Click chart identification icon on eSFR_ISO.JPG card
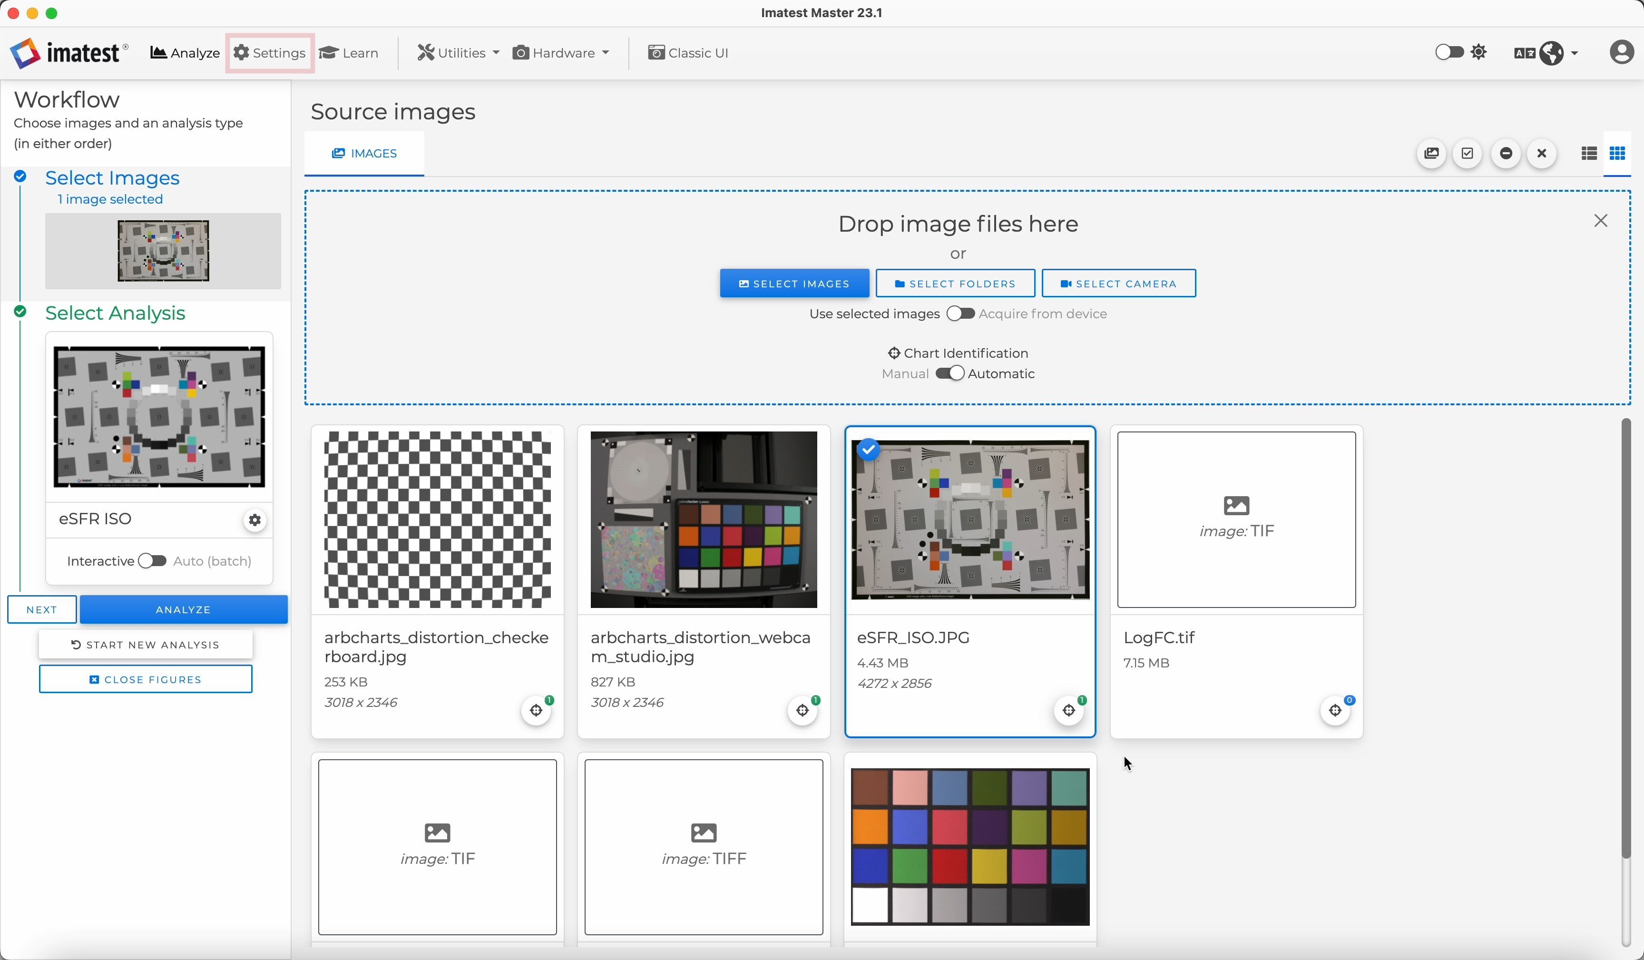The image size is (1644, 960). [x=1068, y=711]
